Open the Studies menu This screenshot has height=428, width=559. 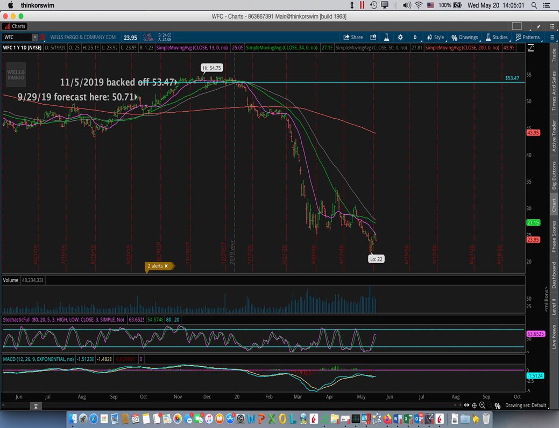(497, 38)
